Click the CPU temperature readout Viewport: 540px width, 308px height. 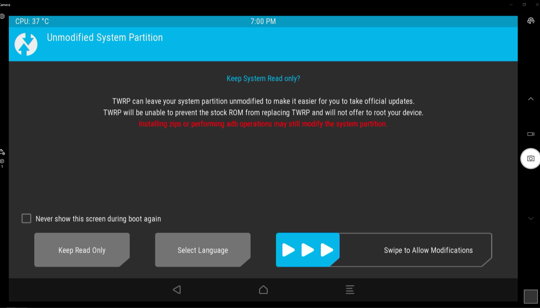(32, 21)
